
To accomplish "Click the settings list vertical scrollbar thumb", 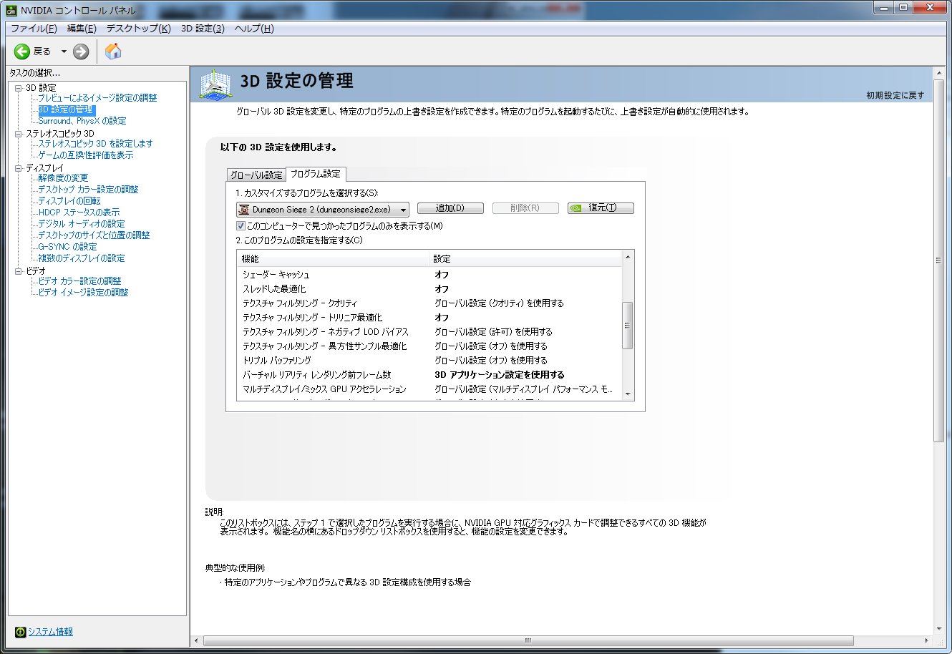I will [628, 326].
